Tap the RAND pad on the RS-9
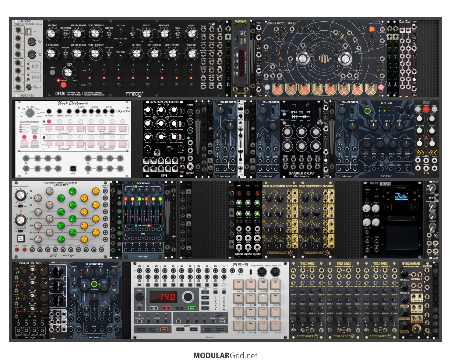 [275, 298]
